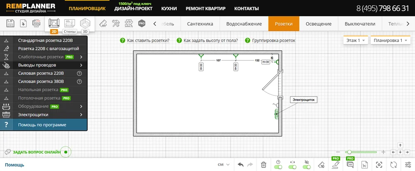The image size is (415, 171).
Task: Click the save project floppy disk icon
Action: 11,24
